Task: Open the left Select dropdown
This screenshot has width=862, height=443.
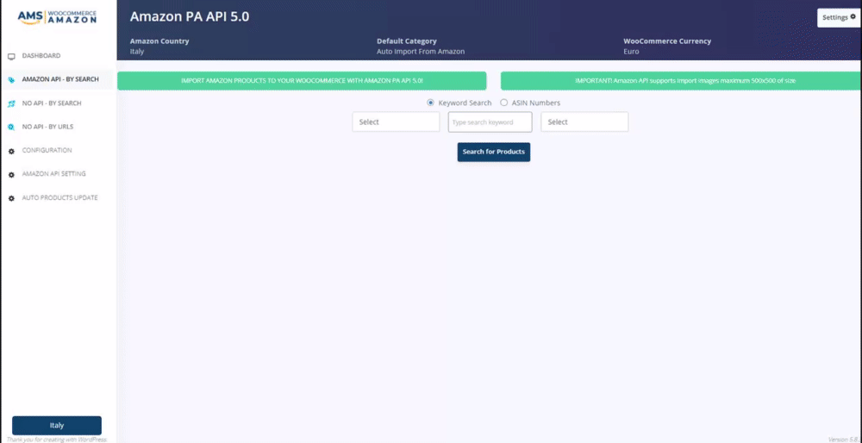Action: [x=396, y=122]
